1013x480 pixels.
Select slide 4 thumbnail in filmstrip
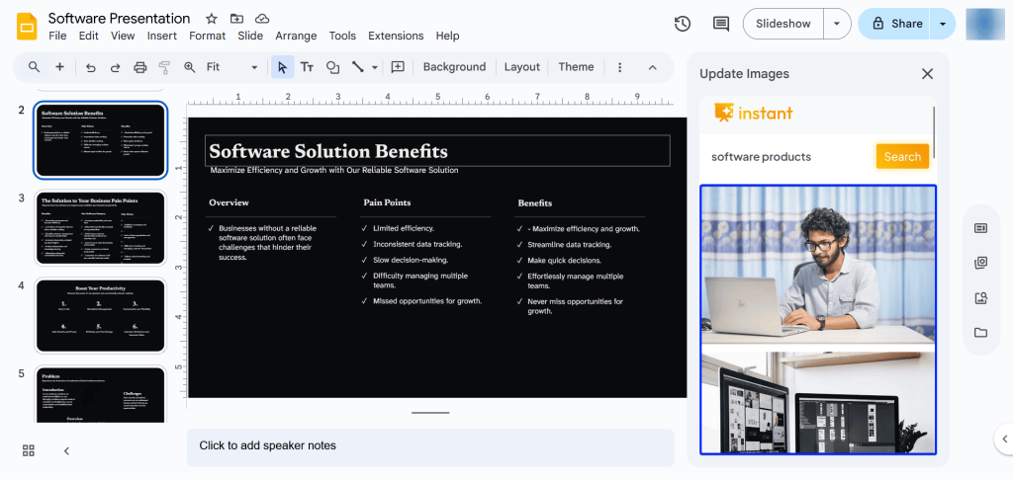pyautogui.click(x=100, y=316)
